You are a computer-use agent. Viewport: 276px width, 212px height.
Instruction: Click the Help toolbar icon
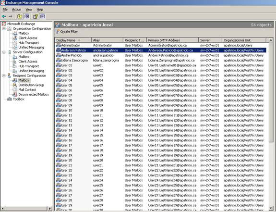pyautogui.click(x=36, y=16)
